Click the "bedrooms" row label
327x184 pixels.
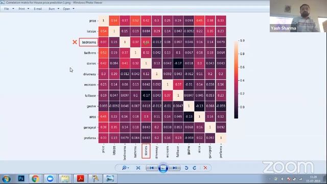pyautogui.click(x=89, y=42)
